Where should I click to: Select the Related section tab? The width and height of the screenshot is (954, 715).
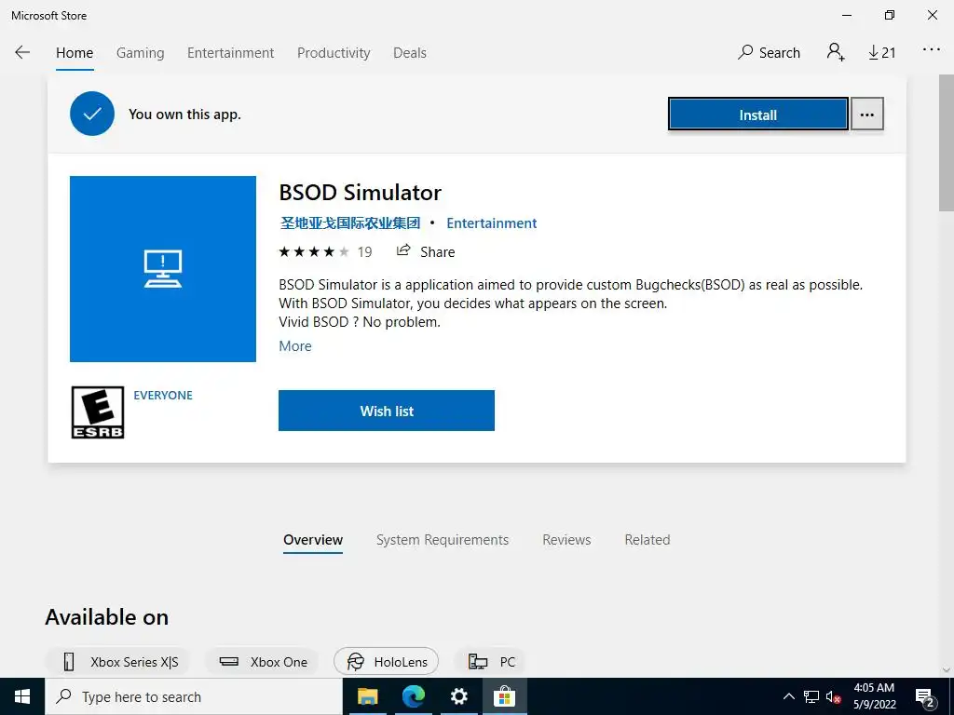(x=647, y=540)
